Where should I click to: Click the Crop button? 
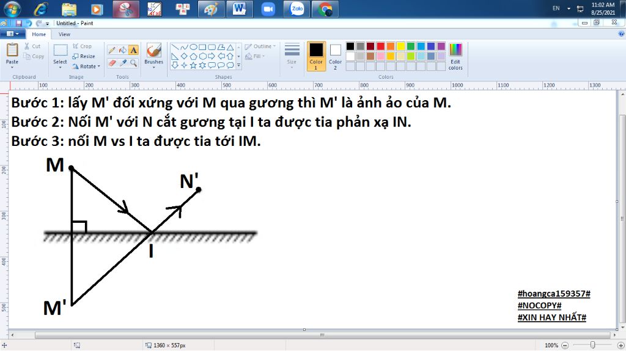pos(82,46)
